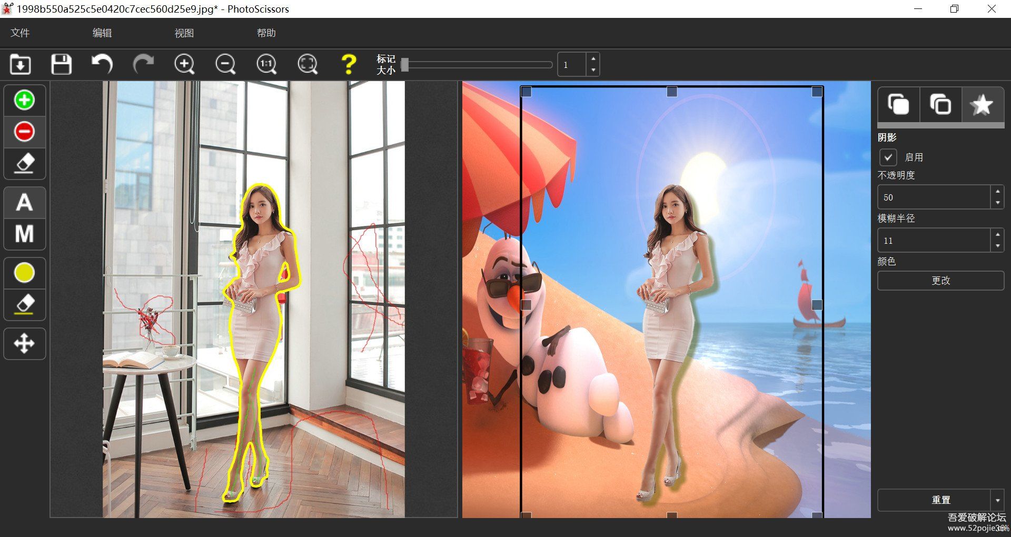Fit the image to the window

click(308, 65)
